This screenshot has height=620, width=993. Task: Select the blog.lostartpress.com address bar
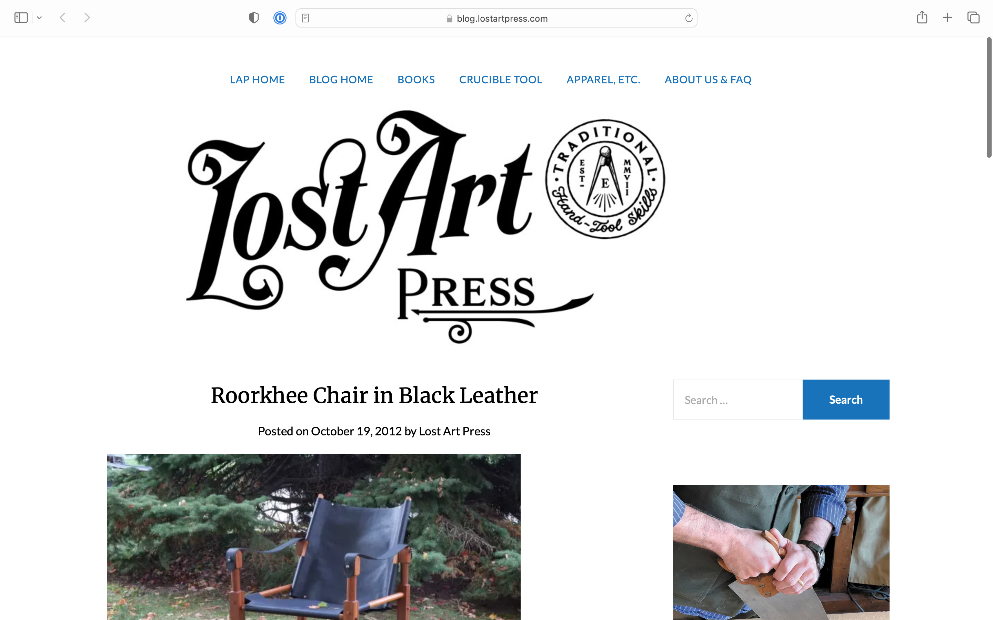496,18
